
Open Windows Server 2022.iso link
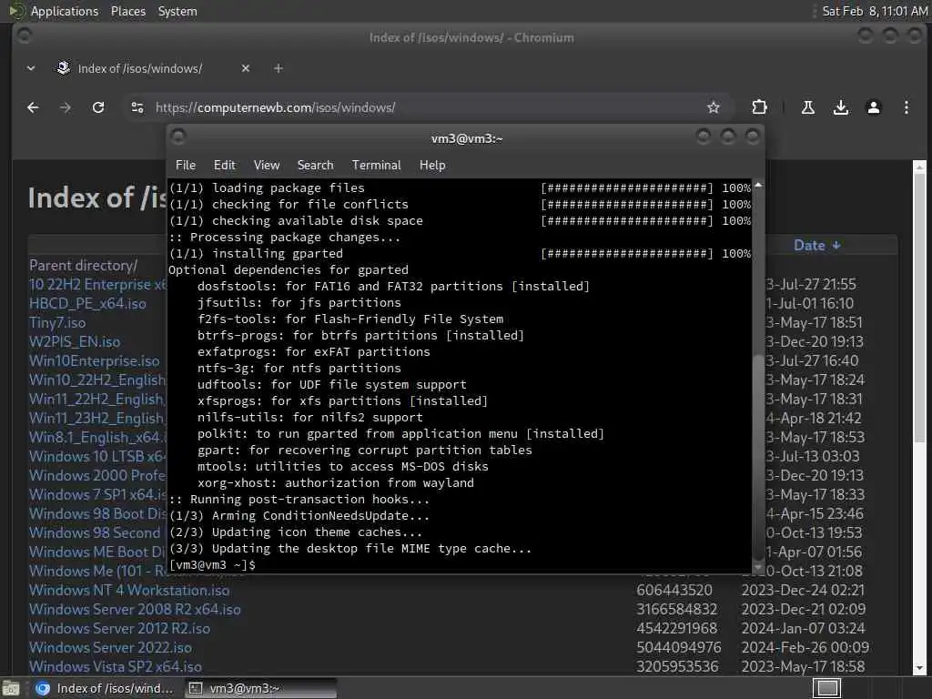pos(110,647)
